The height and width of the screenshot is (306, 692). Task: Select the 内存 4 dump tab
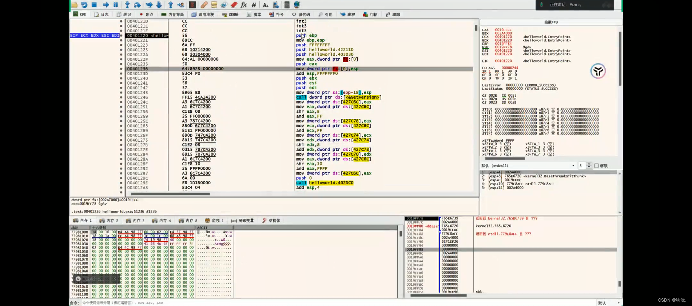[161, 220]
